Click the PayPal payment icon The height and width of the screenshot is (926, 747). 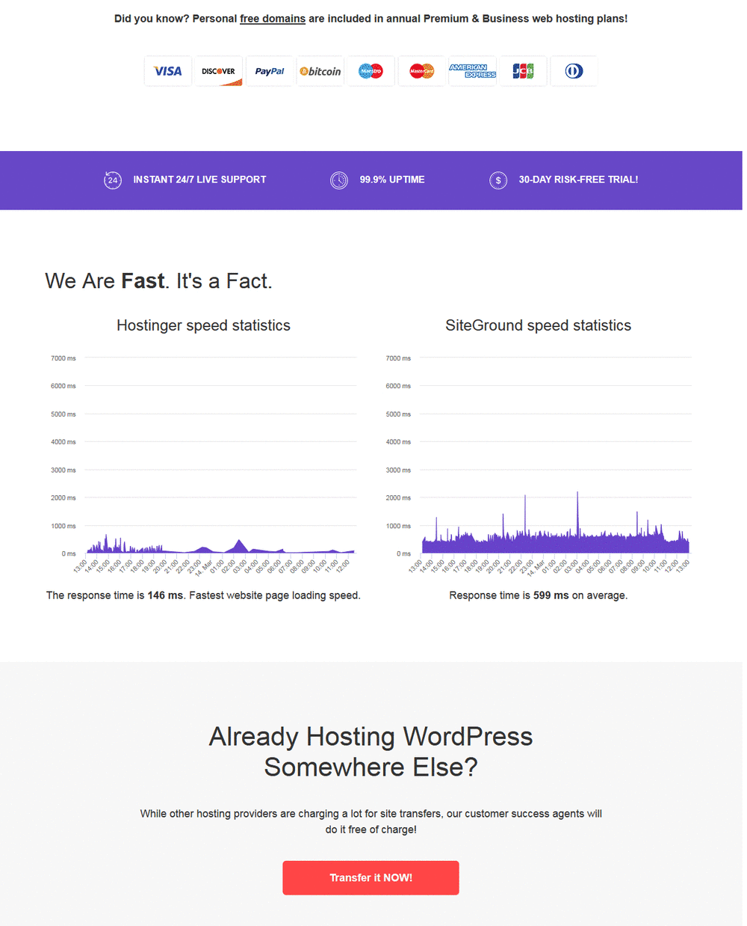270,71
